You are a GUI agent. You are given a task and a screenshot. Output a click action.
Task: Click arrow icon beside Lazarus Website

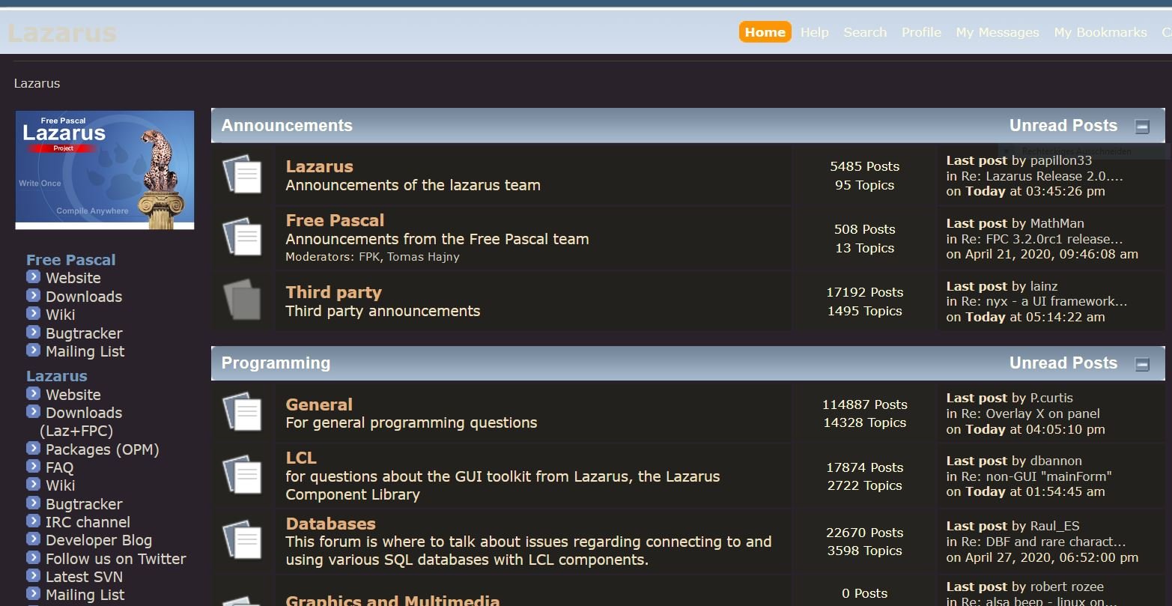33,393
